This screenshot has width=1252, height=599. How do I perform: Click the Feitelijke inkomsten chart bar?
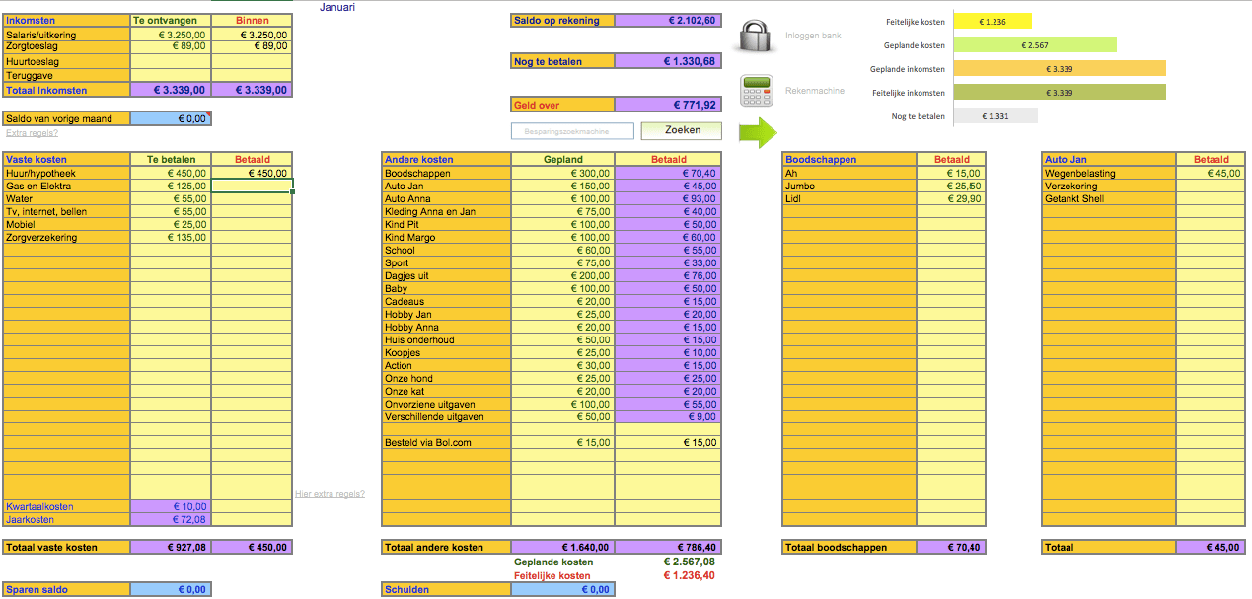[x=1060, y=93]
